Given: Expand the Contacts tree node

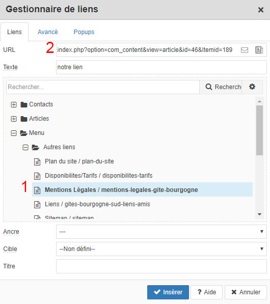Looking at the screenshot, I should coord(14,104).
